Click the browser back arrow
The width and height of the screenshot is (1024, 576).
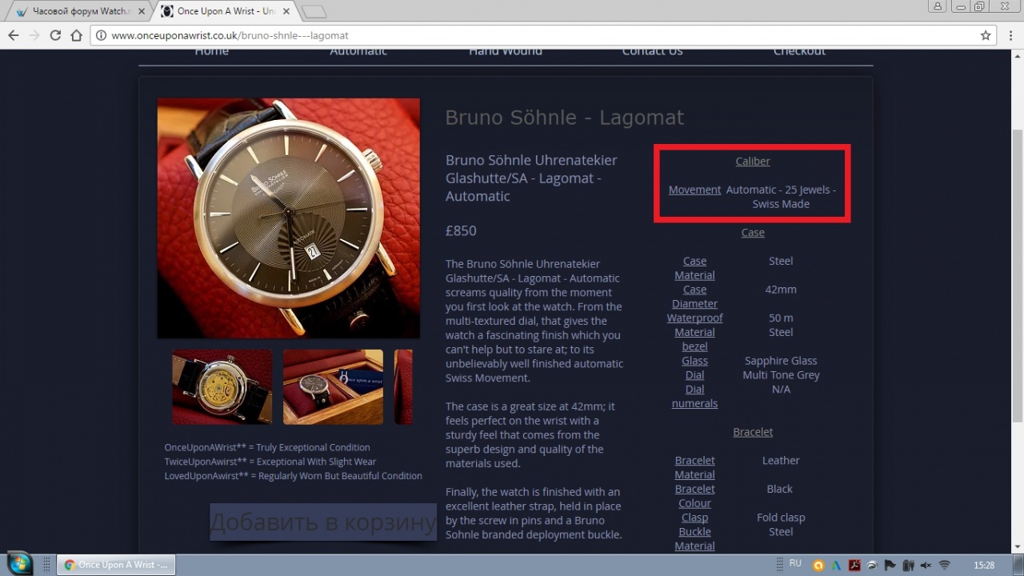tap(14, 35)
